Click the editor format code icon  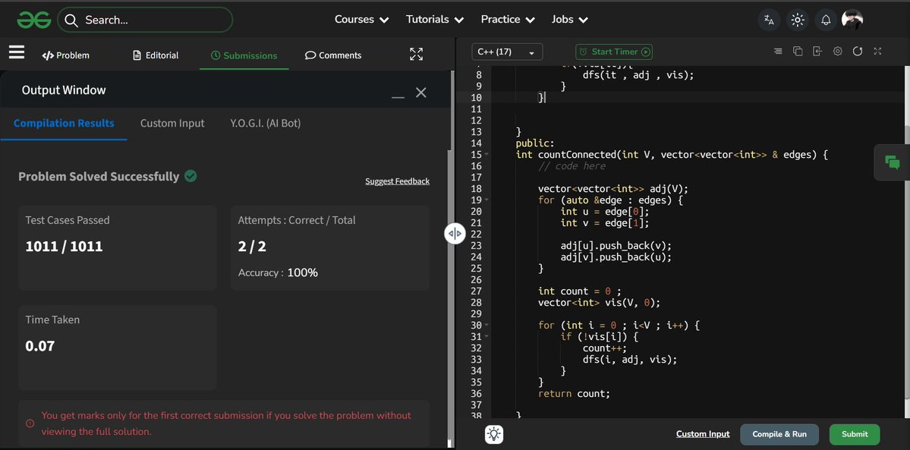(778, 51)
